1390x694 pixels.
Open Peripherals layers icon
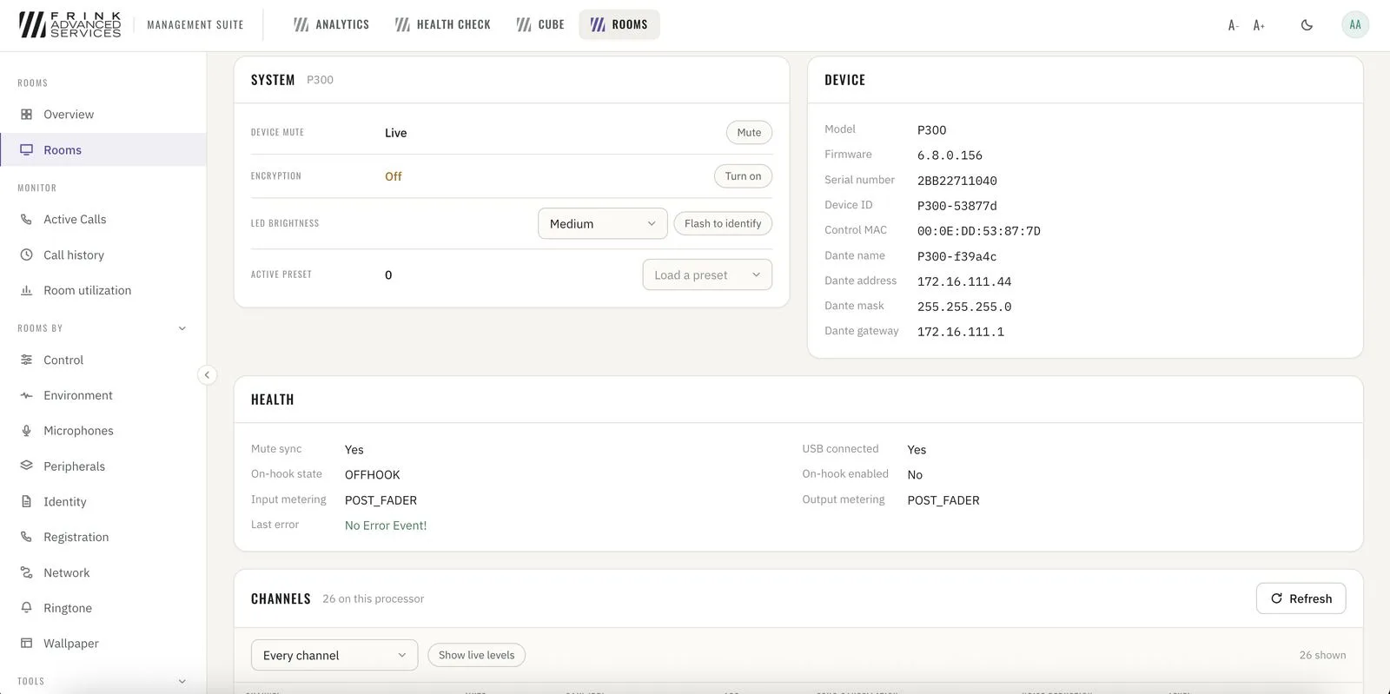[x=26, y=466]
